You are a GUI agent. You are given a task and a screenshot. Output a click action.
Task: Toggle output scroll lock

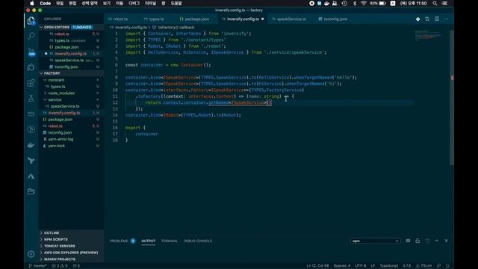[418, 241]
